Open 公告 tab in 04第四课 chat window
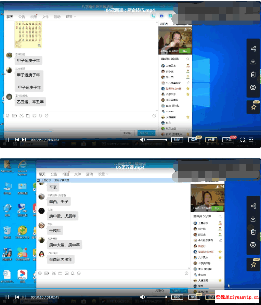261x305 pixels. 22,17
